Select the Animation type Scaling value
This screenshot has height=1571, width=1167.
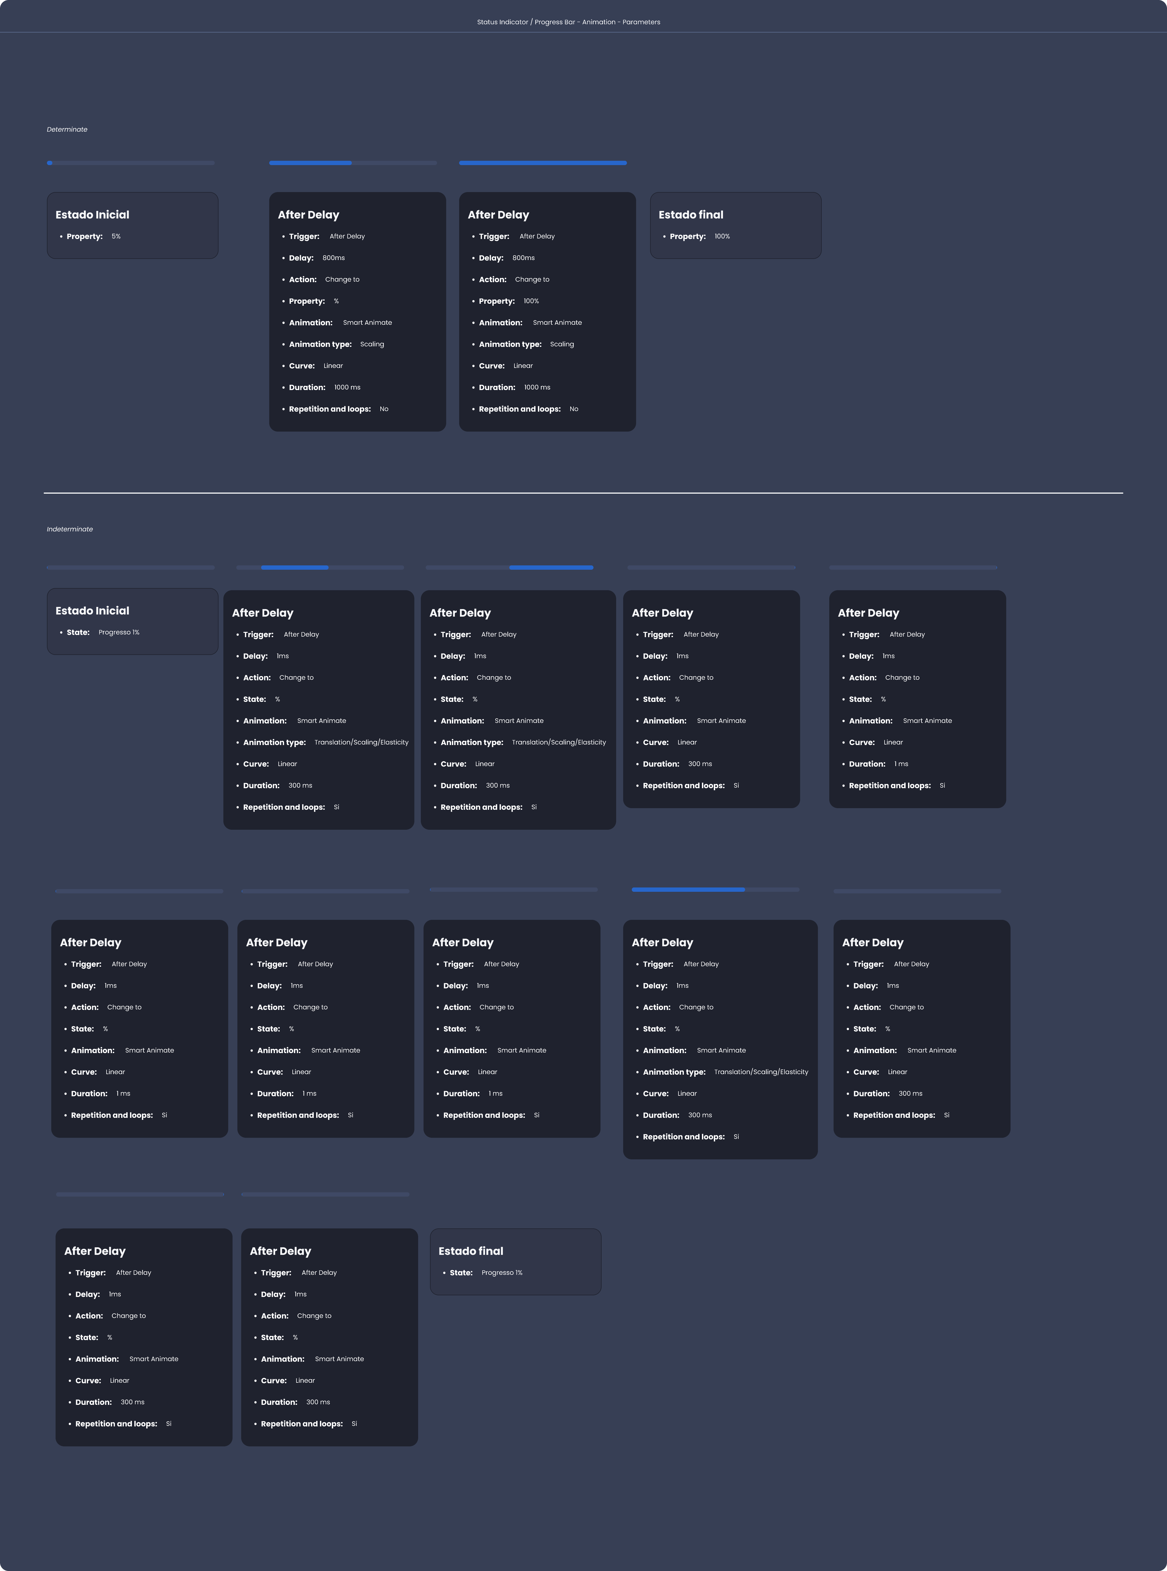372,344
